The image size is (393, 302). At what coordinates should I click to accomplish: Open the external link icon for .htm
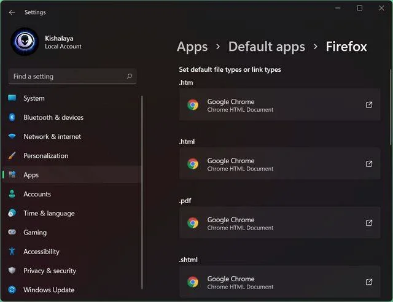(368, 105)
